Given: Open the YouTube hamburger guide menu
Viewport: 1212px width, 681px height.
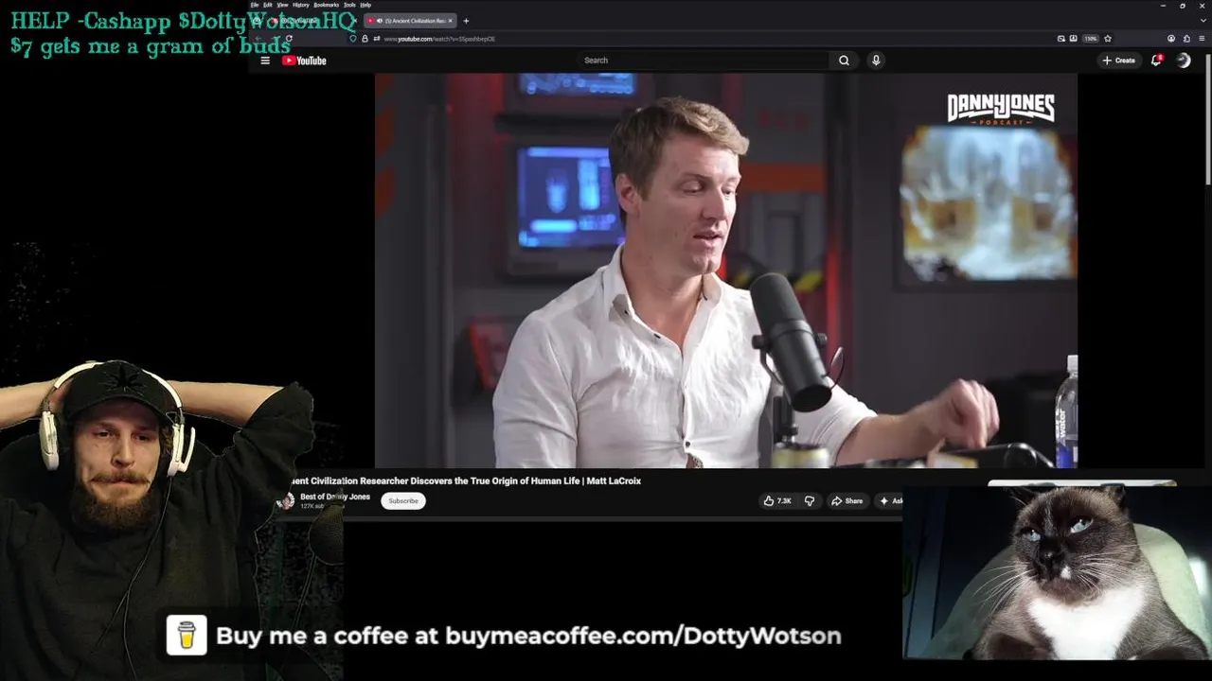Looking at the screenshot, I should tap(265, 61).
